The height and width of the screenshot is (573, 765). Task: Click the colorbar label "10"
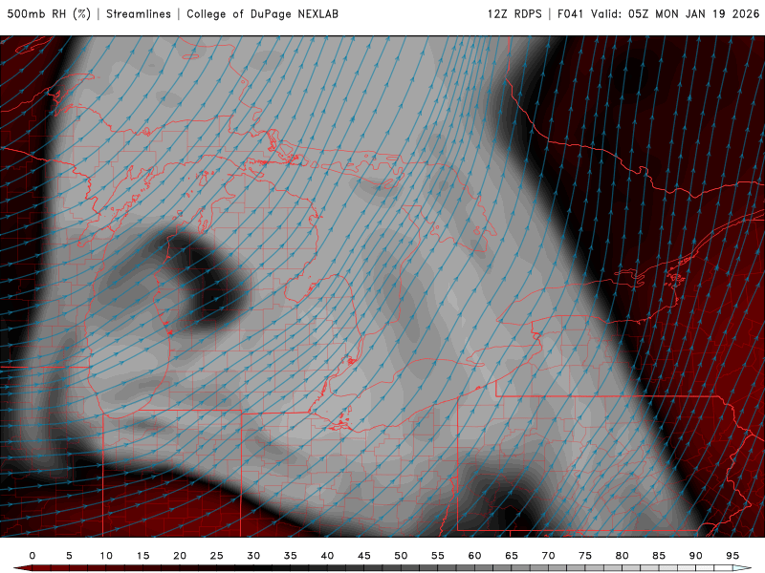click(x=106, y=556)
